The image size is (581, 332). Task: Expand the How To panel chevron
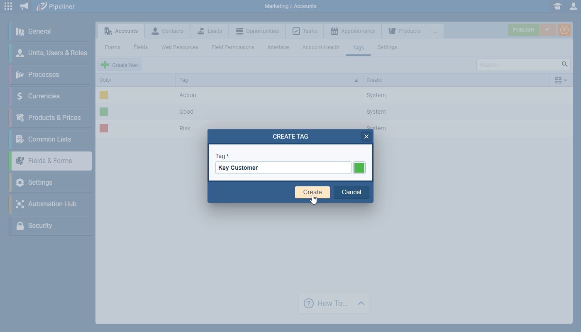[x=361, y=303]
